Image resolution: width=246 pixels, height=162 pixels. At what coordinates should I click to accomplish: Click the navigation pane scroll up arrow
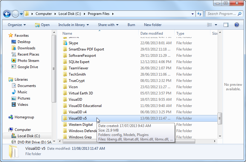point(54,33)
